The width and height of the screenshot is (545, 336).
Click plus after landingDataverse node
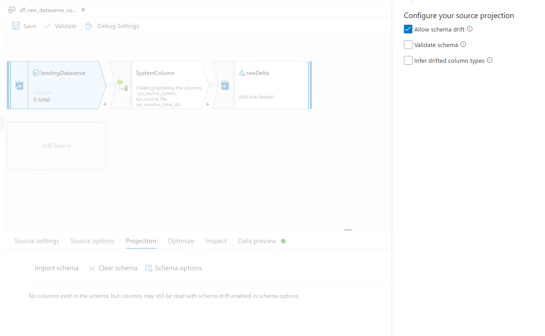tap(105, 104)
